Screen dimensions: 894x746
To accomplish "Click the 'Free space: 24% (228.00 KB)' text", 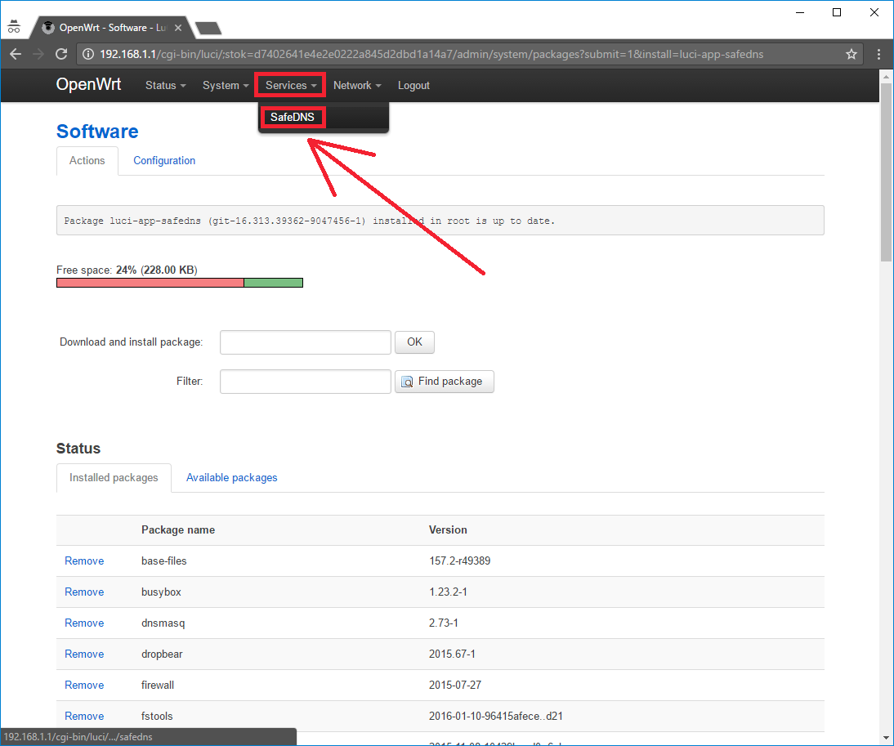I will pos(127,270).
